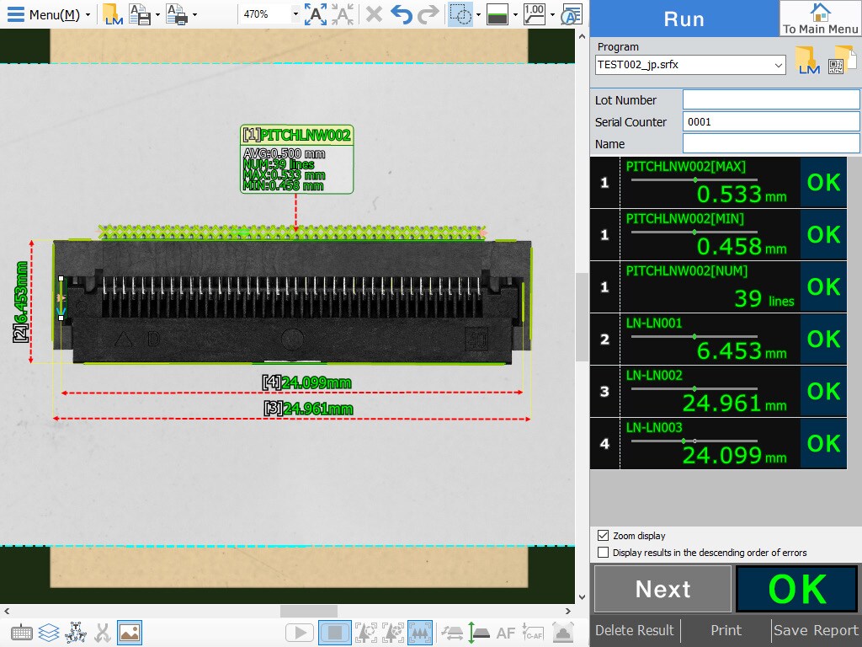Click the stop button in the bottom toolbar
Image resolution: width=862 pixels, height=647 pixels.
(335, 632)
